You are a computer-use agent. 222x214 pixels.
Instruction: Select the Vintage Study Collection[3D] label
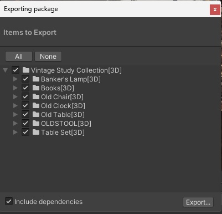click(76, 70)
